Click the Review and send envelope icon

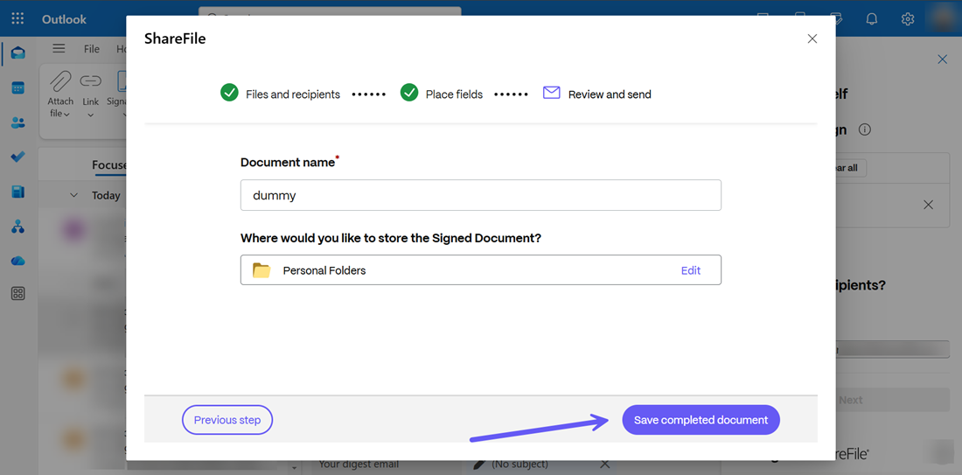(552, 94)
